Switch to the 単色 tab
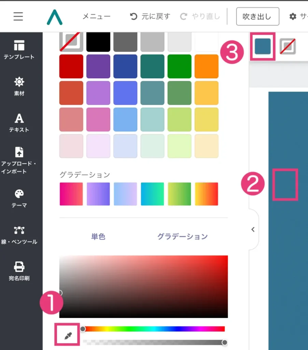Image resolution: width=308 pixels, height=350 pixels. [x=98, y=237]
